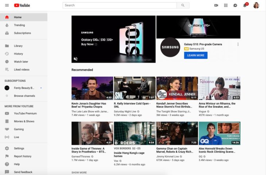Screen dimensions: 266x175
Task: Open the Kevin Jonas video thumbnail
Action: tap(92, 88)
